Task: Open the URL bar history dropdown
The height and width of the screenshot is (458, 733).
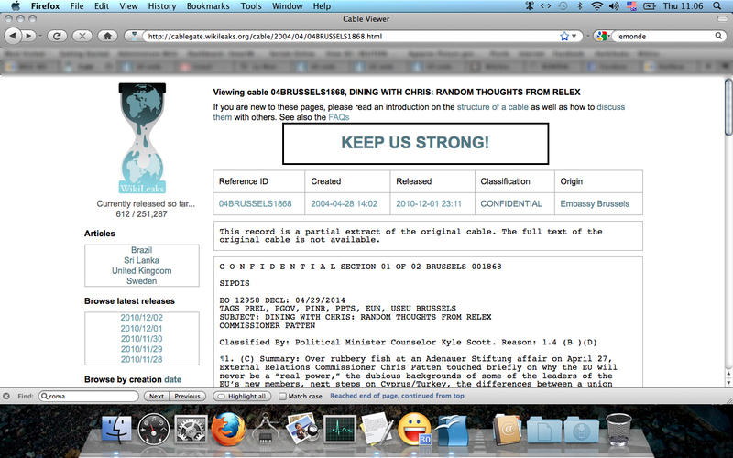Action: point(574,36)
